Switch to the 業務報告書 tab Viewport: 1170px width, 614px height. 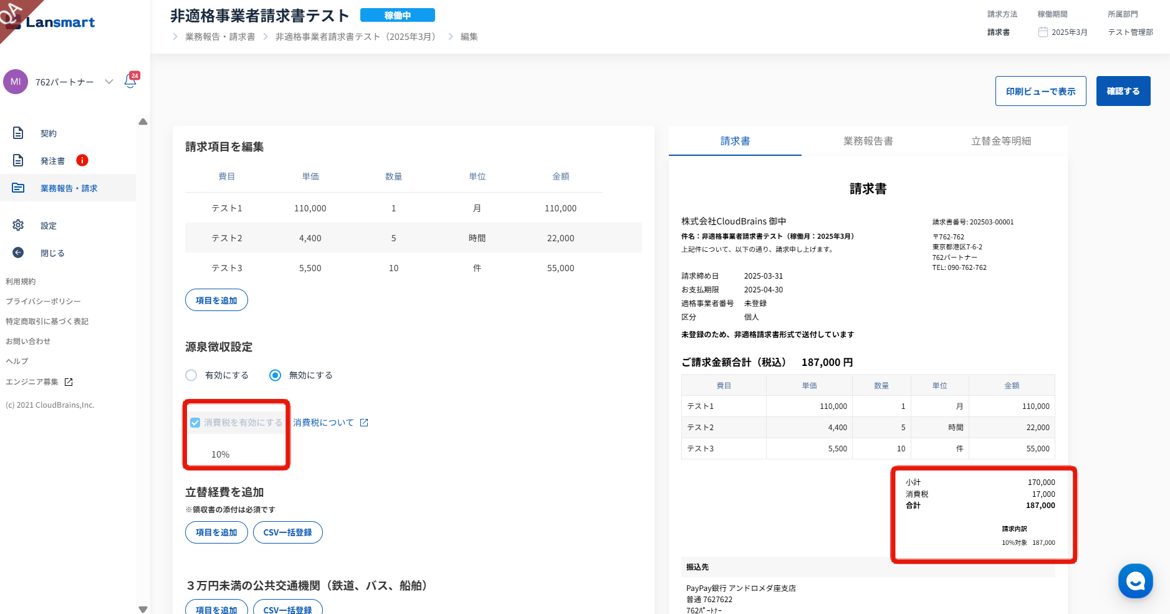[x=868, y=141]
